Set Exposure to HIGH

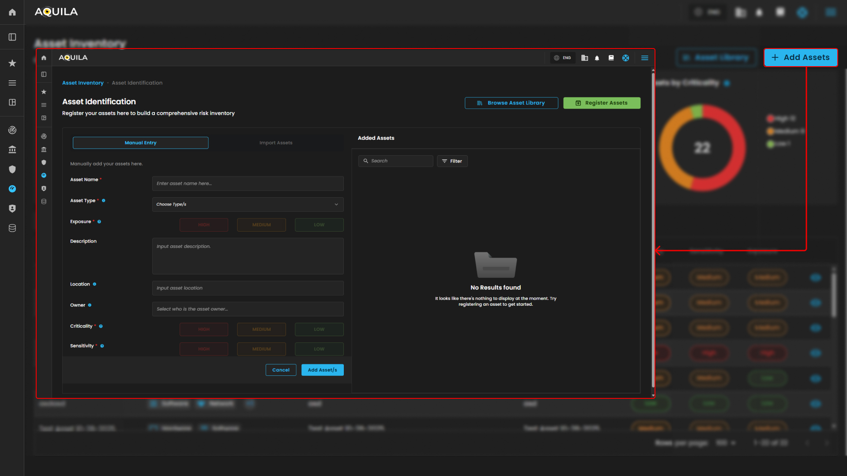[204, 225]
